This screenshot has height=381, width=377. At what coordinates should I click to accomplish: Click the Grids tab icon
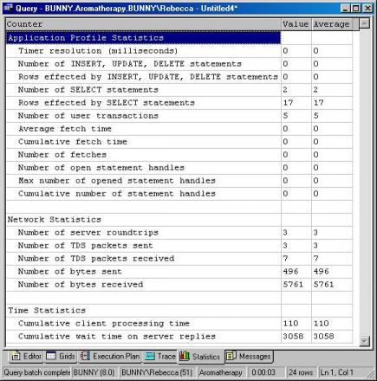(x=51, y=356)
